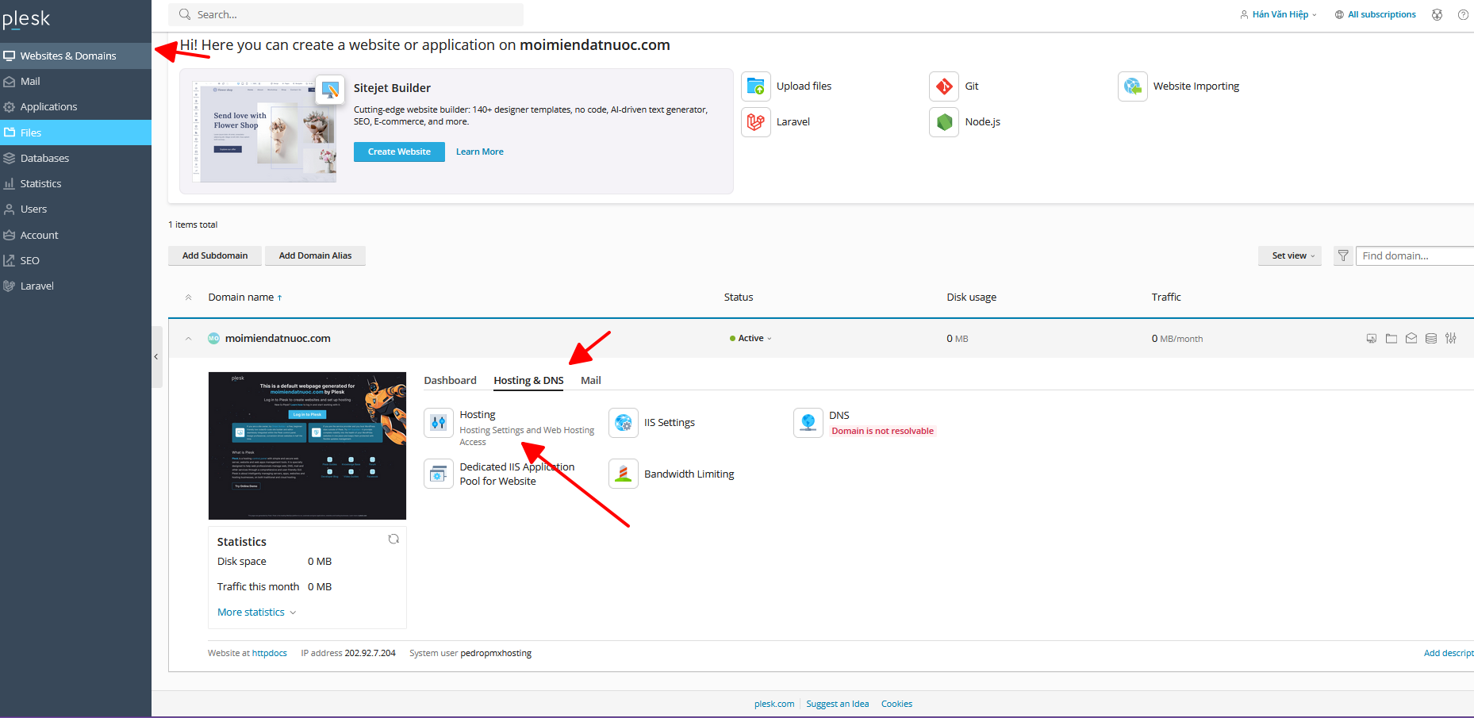Click the Find domain search field
Screen dimensions: 1474x718
tap(1415, 255)
